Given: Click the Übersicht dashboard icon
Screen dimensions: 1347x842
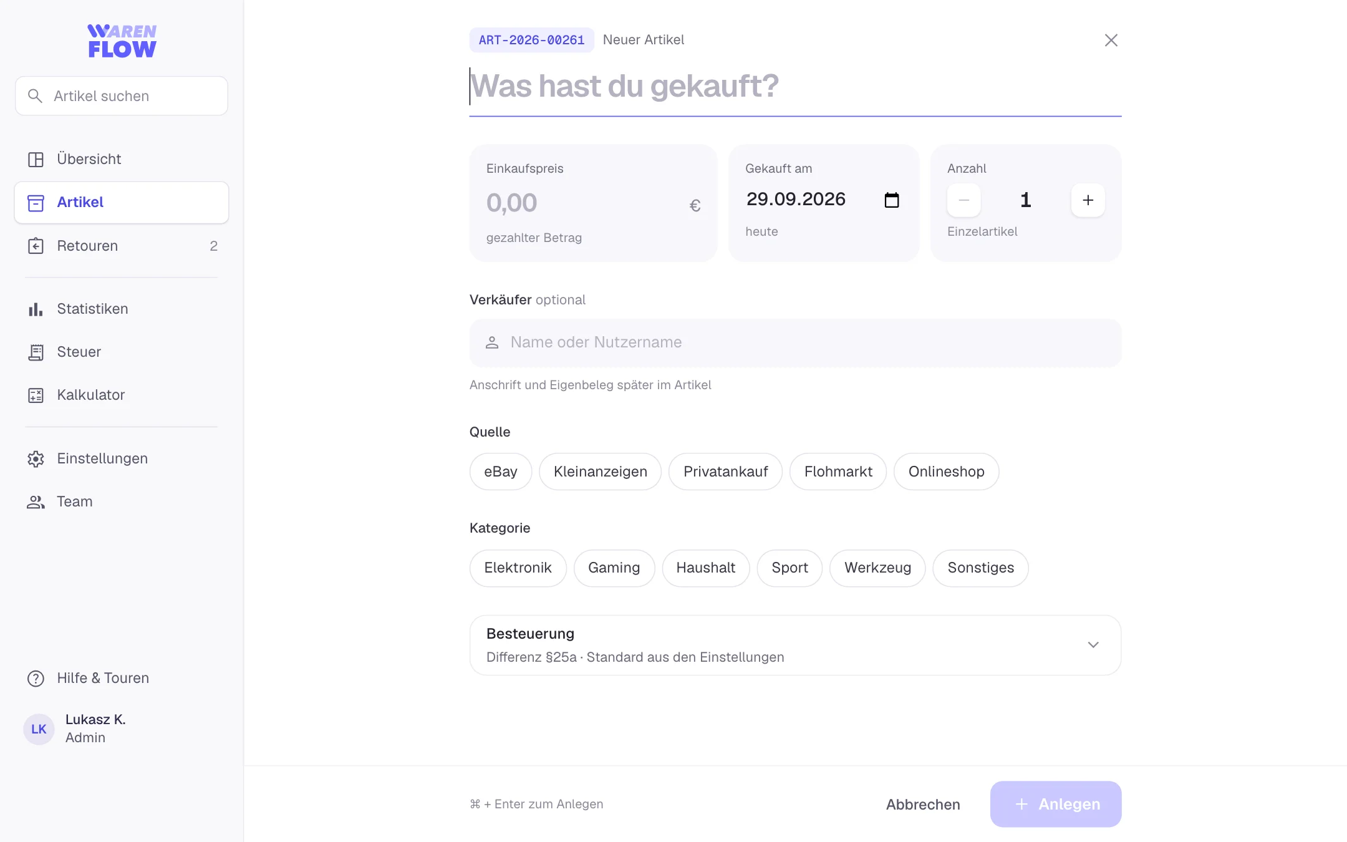Looking at the screenshot, I should (x=36, y=160).
